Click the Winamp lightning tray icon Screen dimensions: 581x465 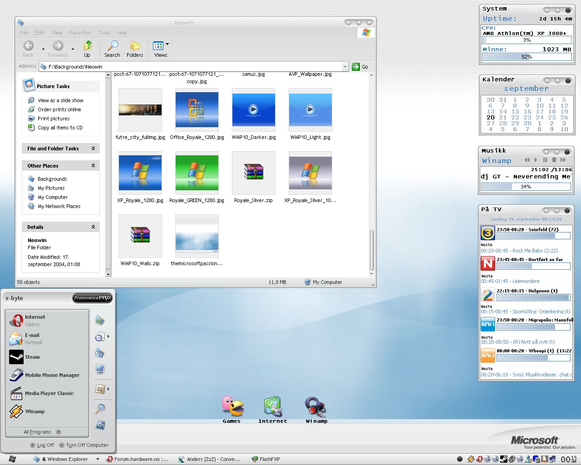point(471,459)
